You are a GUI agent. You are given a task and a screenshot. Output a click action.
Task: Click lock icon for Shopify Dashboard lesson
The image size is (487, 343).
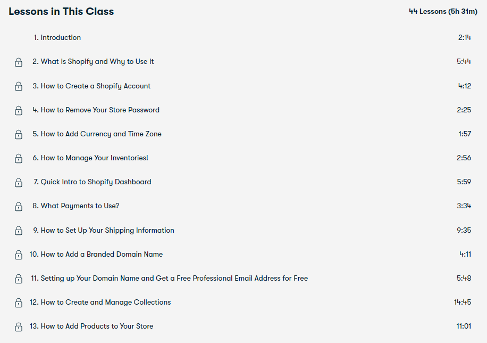[19, 183]
